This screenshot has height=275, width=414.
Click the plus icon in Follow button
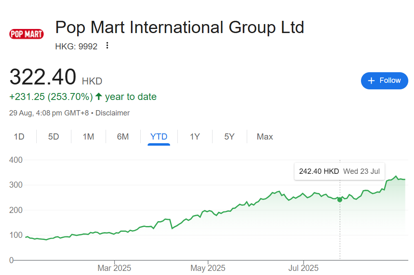click(371, 81)
